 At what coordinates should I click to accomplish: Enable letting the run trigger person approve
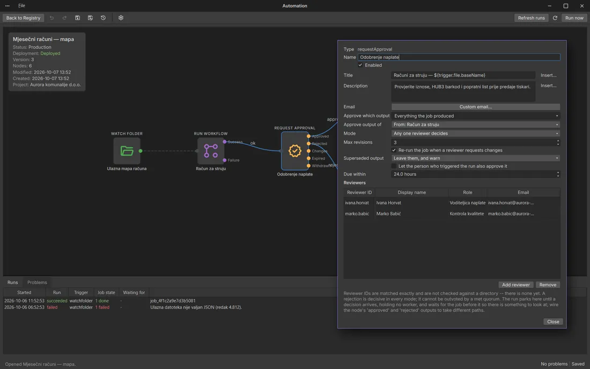394,166
